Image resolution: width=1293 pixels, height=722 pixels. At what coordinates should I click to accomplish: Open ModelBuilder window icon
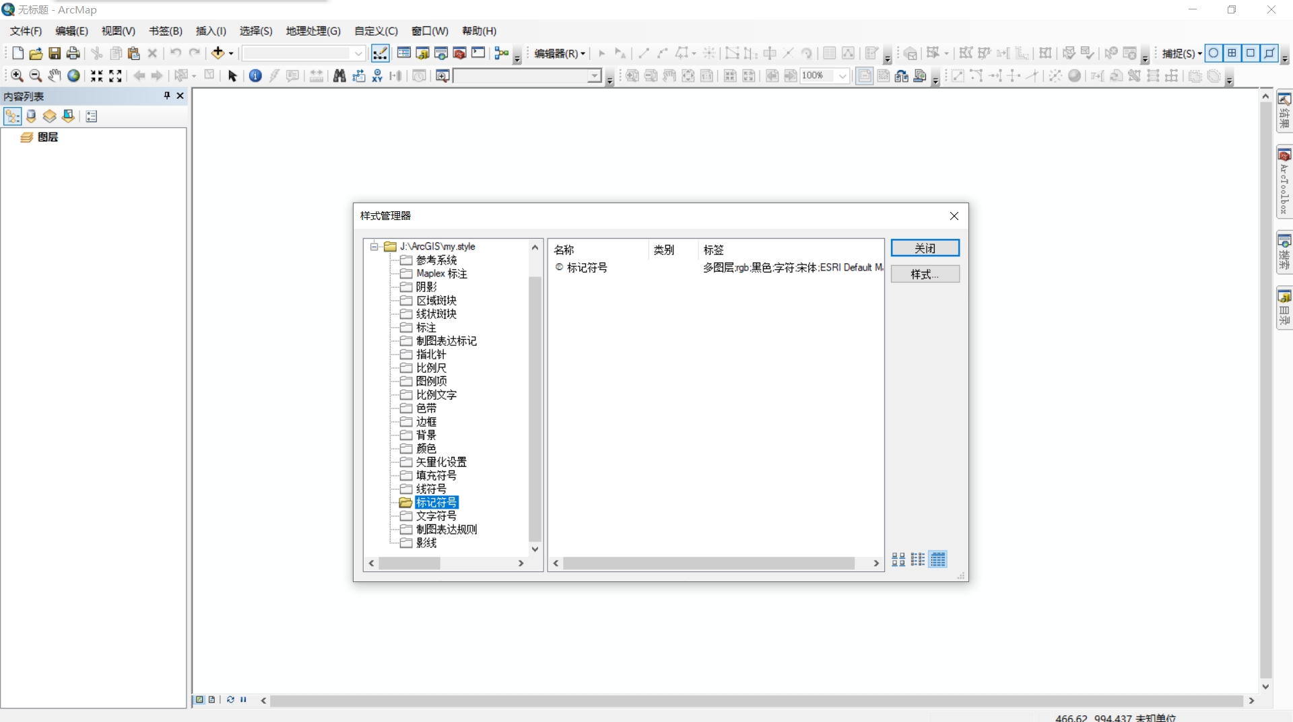(501, 53)
